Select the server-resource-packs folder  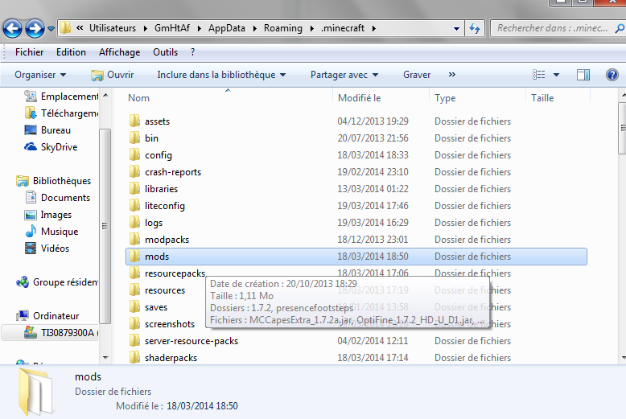[192, 341]
